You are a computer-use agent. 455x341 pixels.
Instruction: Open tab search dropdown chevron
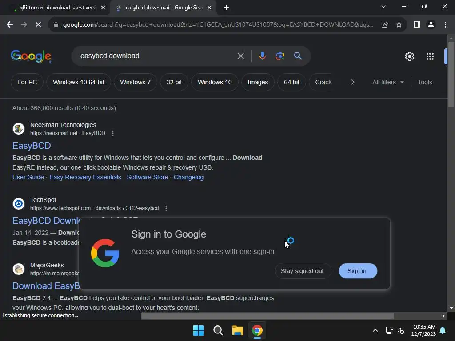point(383,6)
